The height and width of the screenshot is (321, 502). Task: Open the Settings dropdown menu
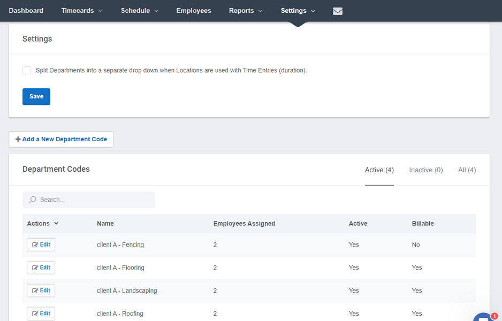[298, 11]
